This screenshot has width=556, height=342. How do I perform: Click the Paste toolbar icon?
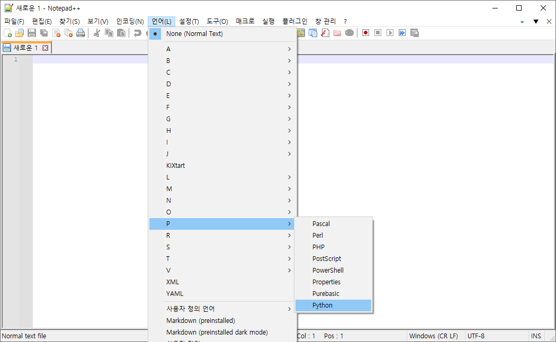coord(121,33)
